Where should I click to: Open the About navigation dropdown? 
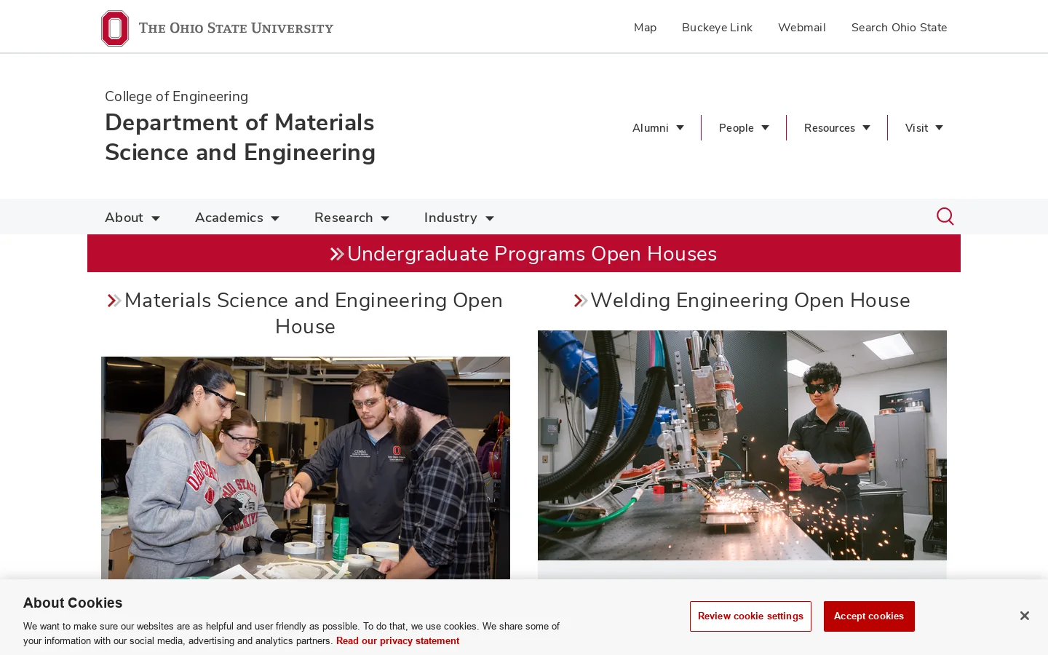tap(132, 218)
